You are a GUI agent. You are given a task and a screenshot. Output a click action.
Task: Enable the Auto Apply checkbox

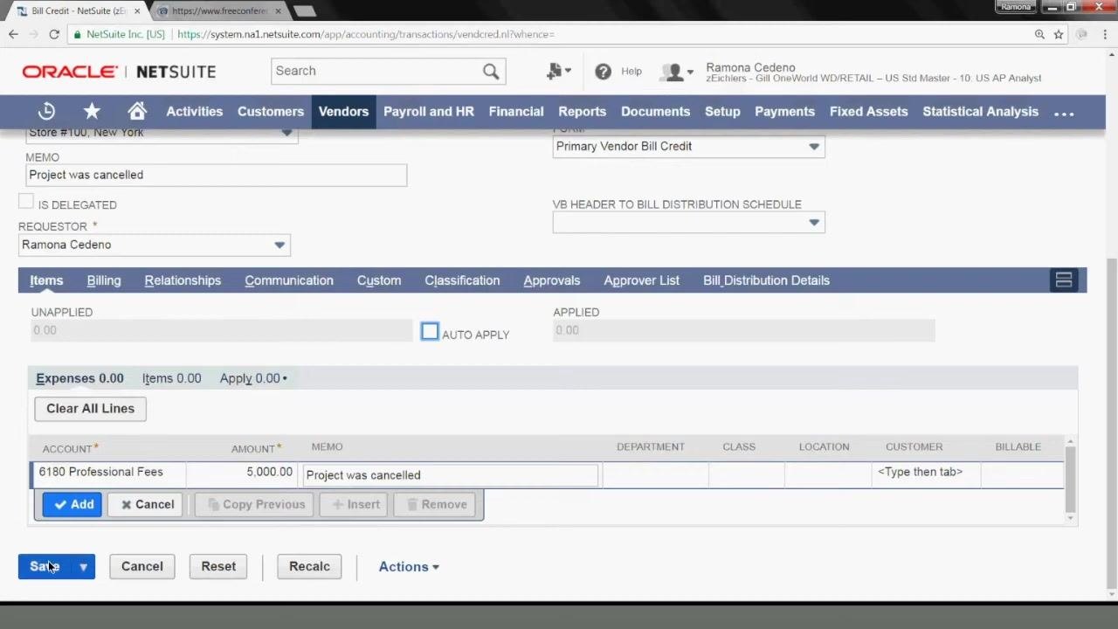point(430,332)
